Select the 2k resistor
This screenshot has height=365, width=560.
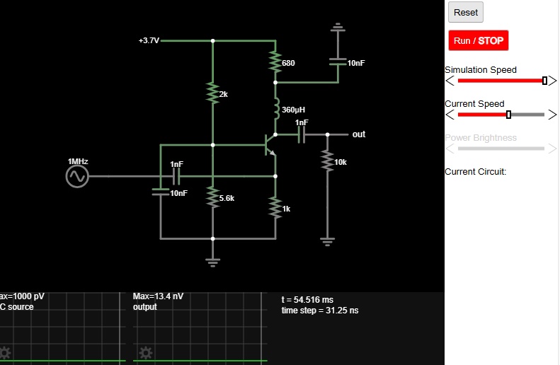pyautogui.click(x=213, y=93)
